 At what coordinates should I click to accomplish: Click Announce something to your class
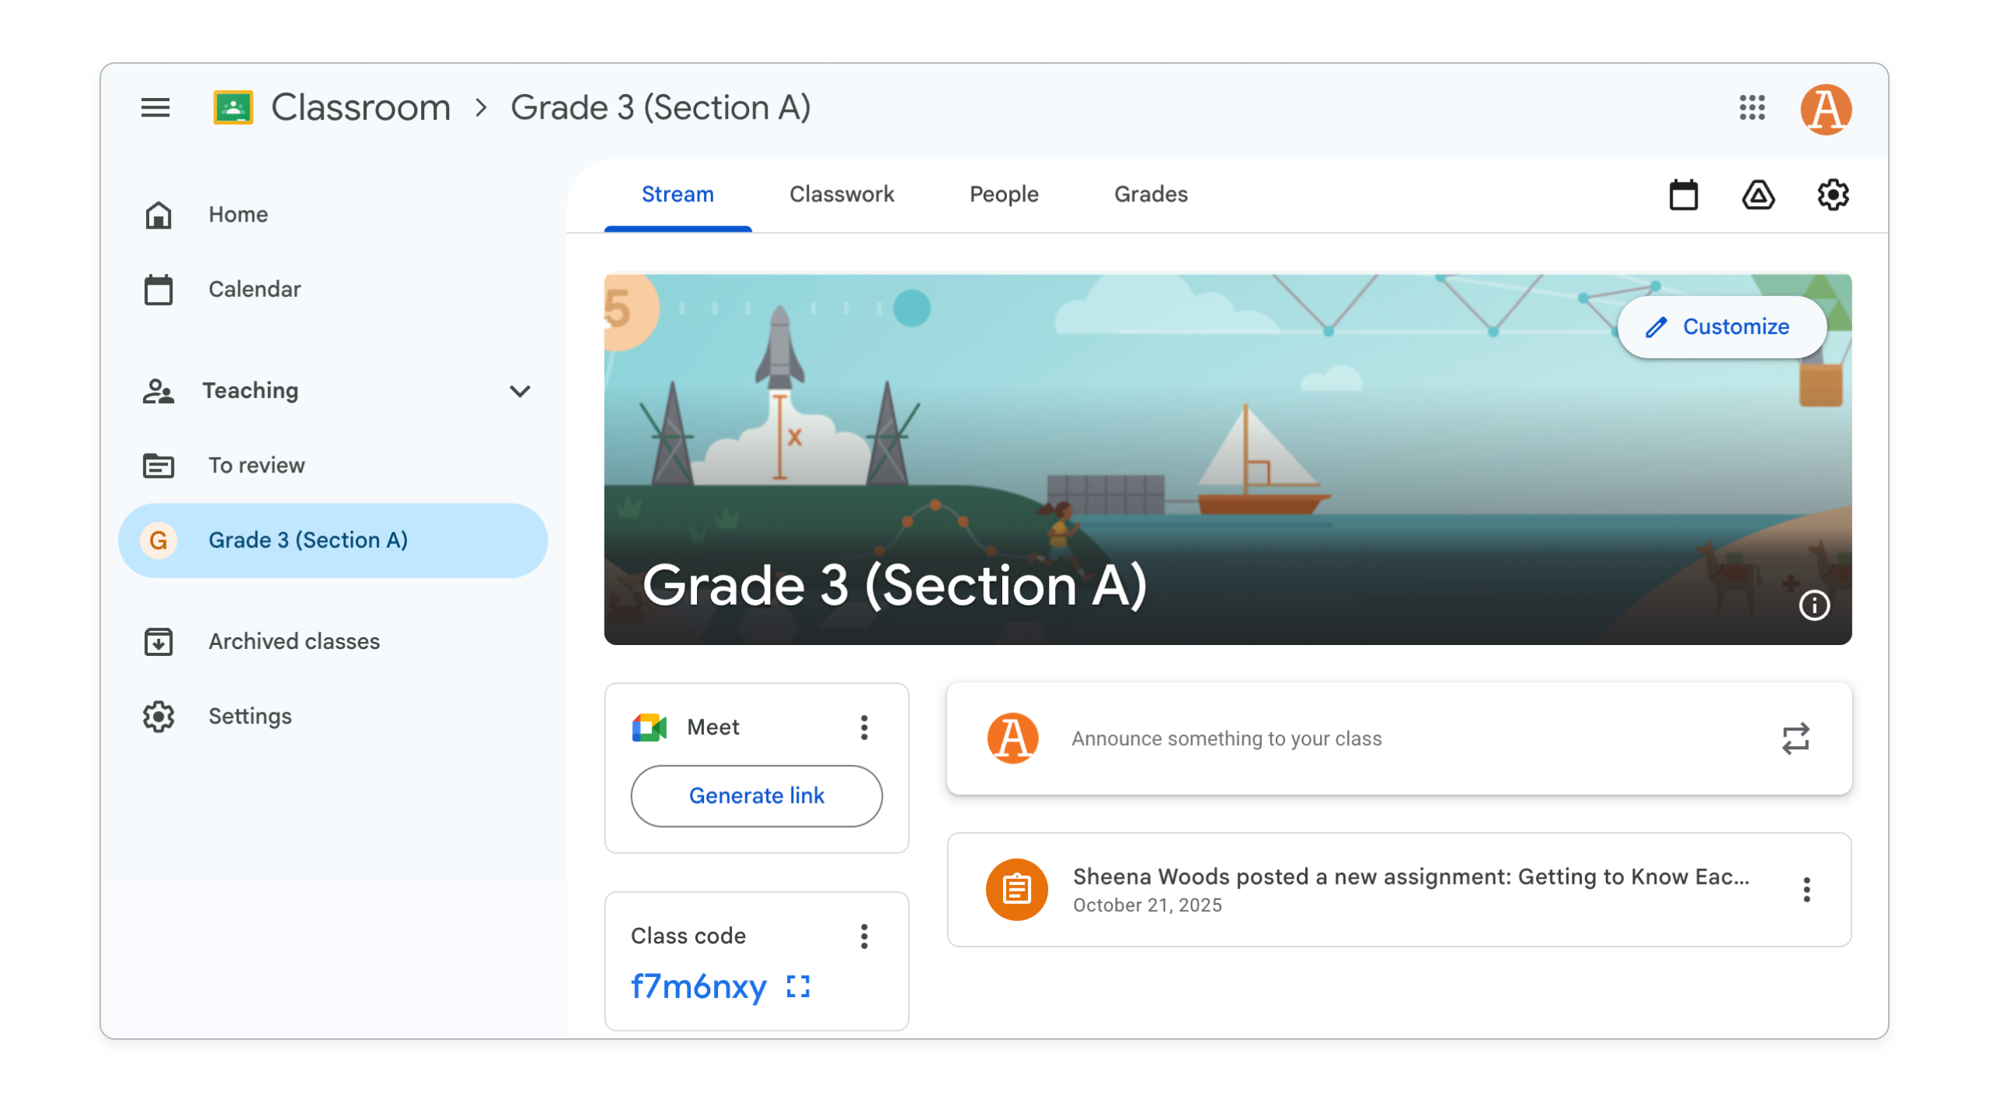[x=1226, y=738]
